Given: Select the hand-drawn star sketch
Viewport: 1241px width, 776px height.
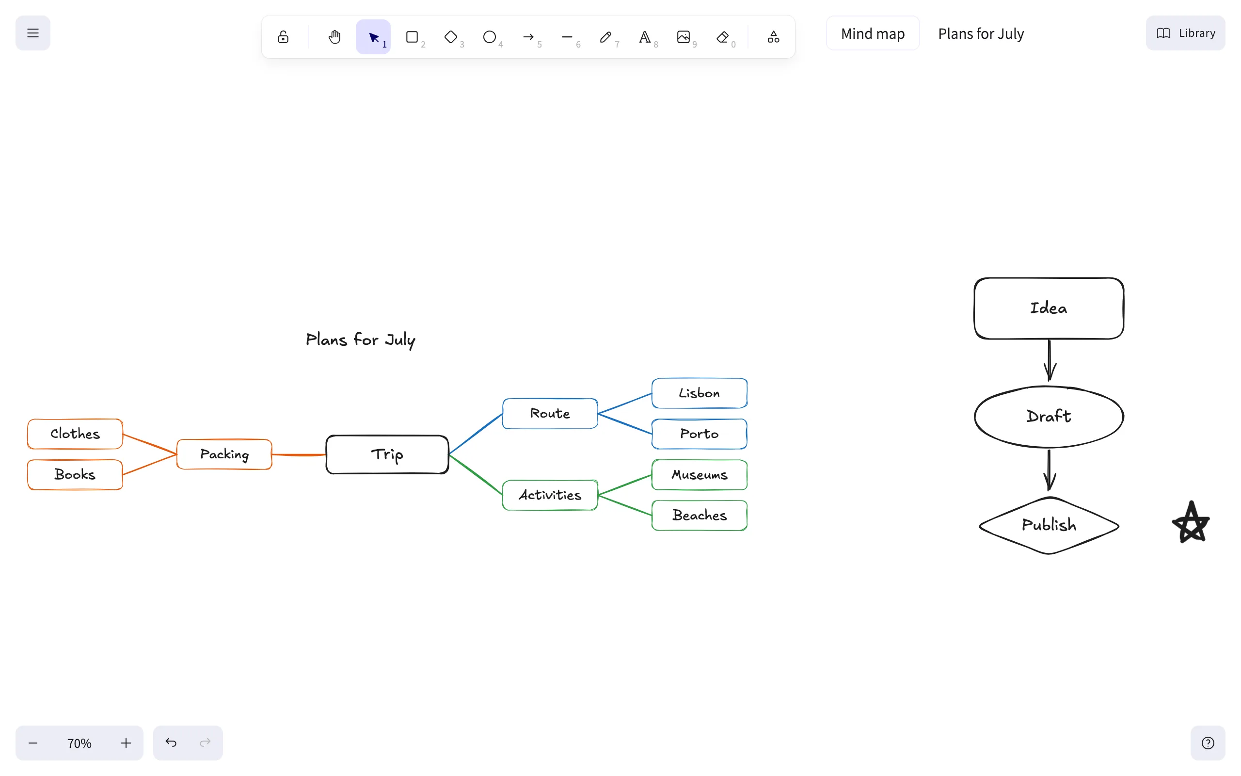Looking at the screenshot, I should [x=1191, y=522].
